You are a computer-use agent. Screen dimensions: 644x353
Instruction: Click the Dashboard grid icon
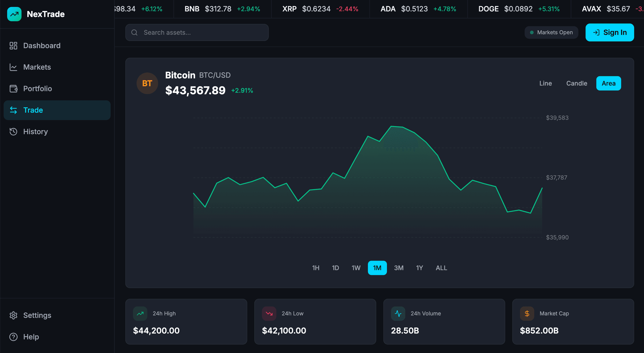pyautogui.click(x=13, y=46)
